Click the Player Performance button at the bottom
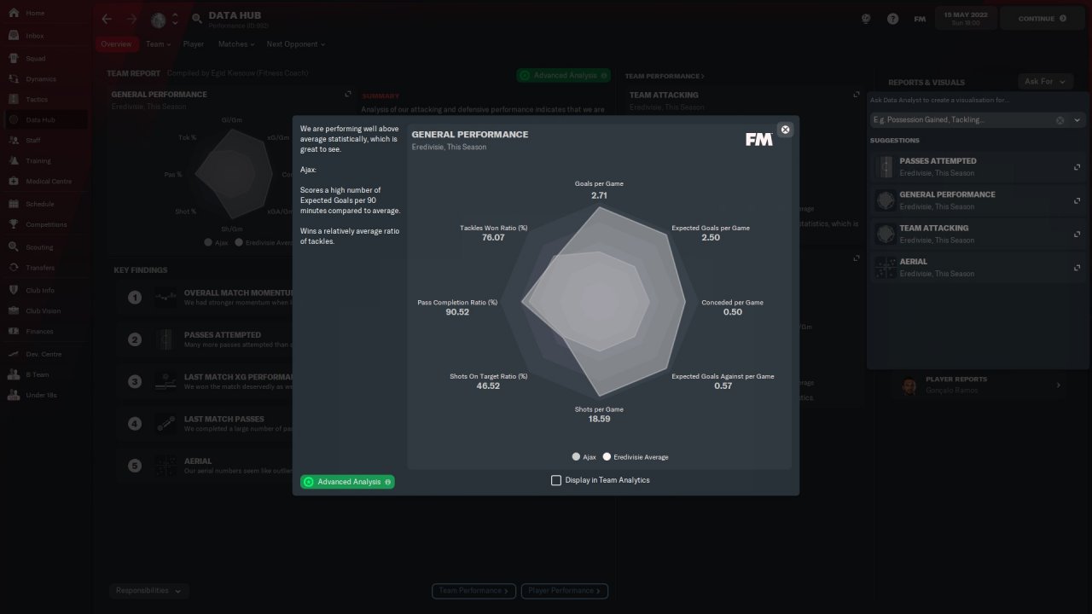 point(565,590)
